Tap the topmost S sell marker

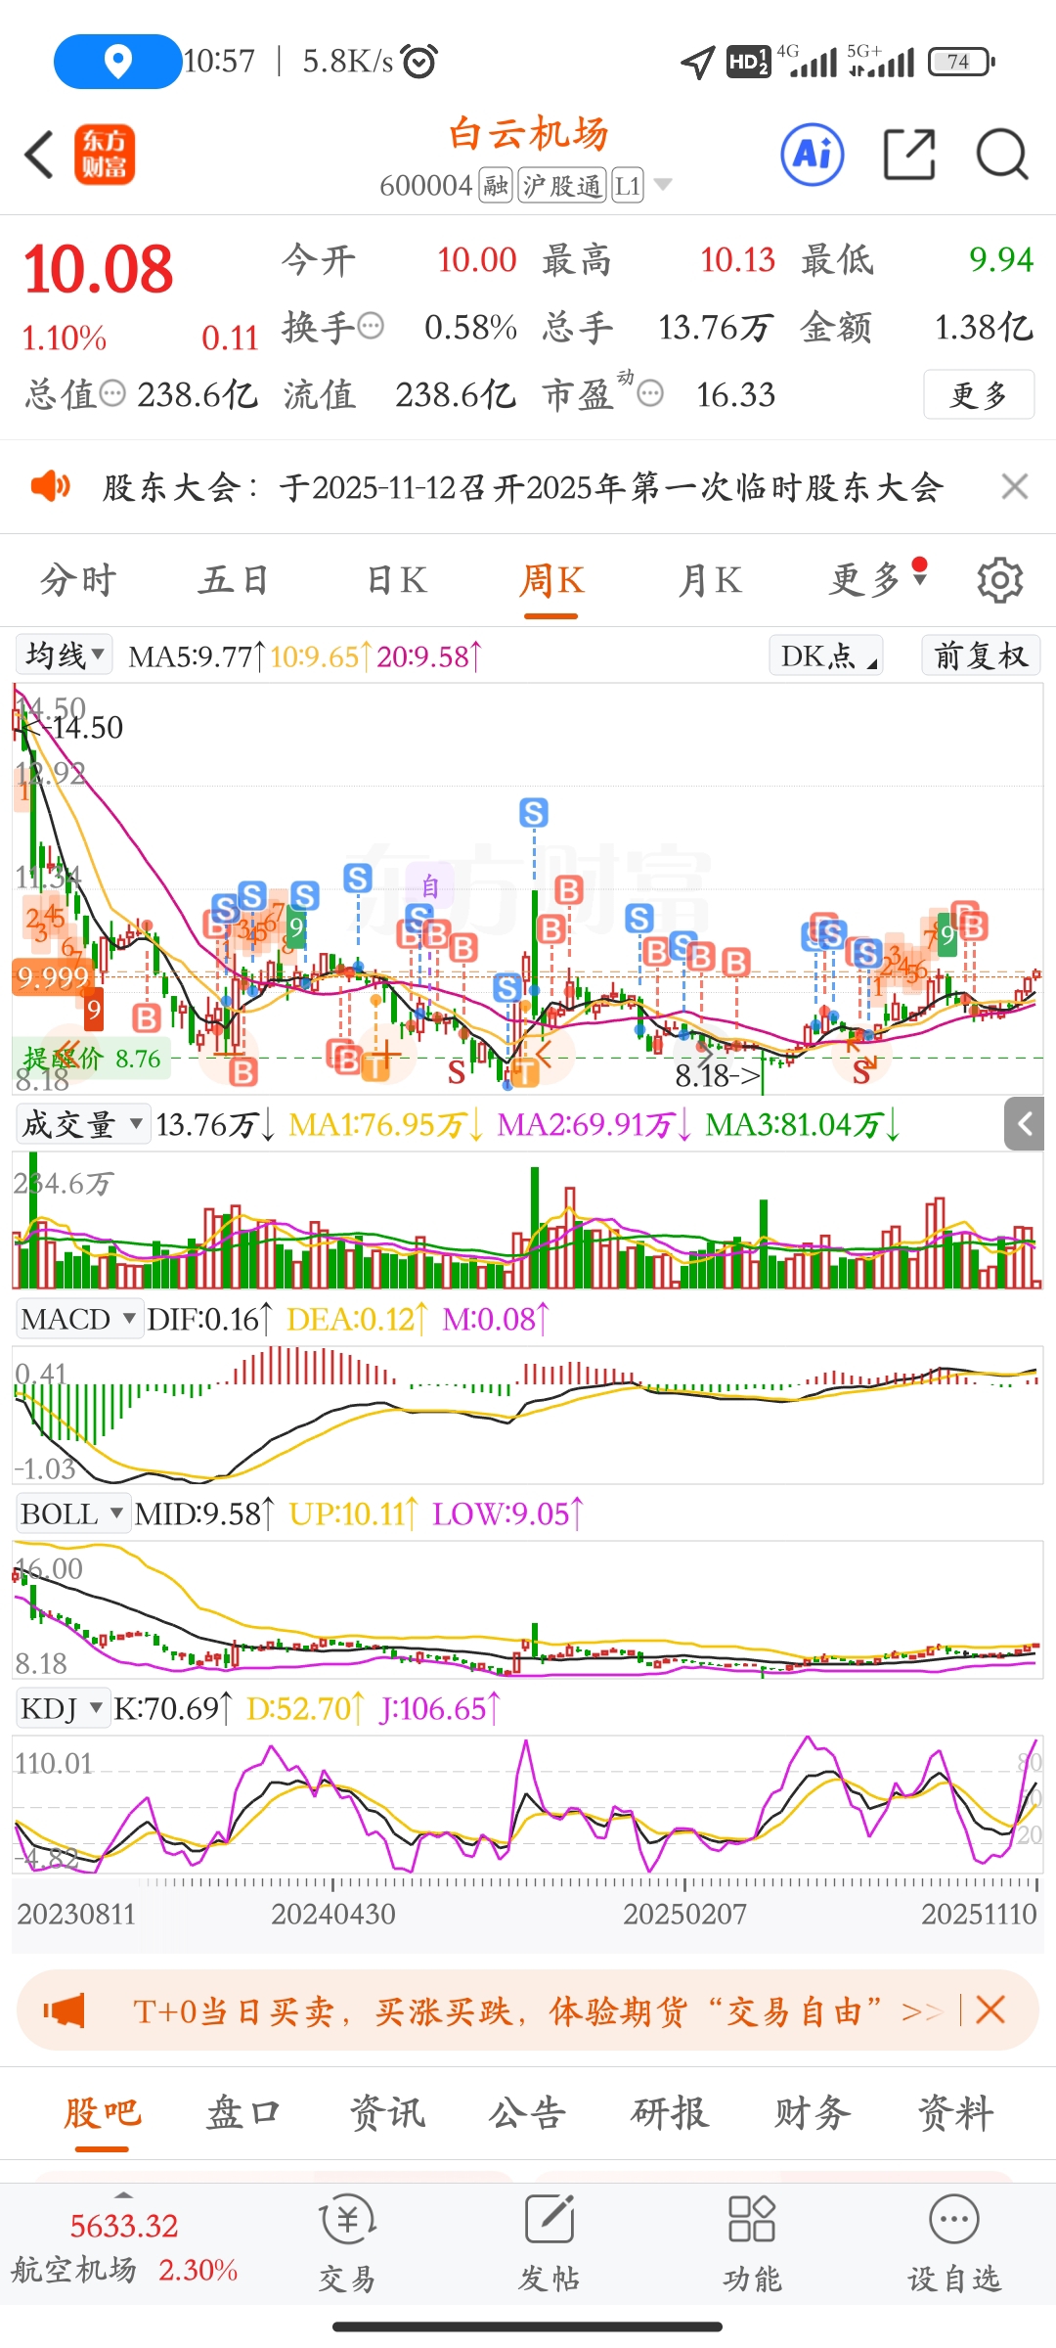[533, 812]
